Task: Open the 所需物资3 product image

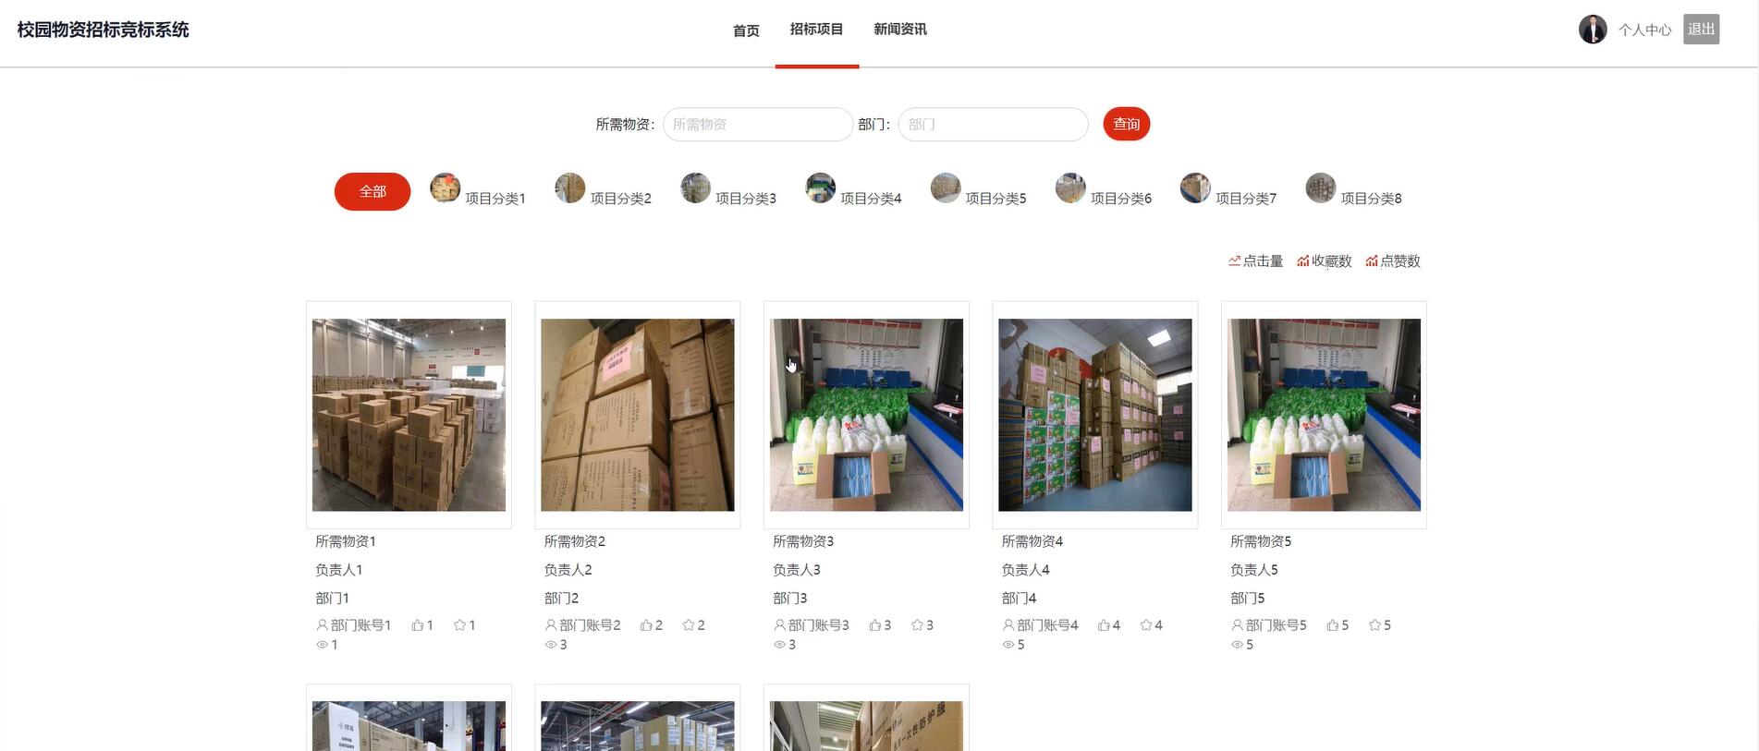Action: [x=866, y=415]
